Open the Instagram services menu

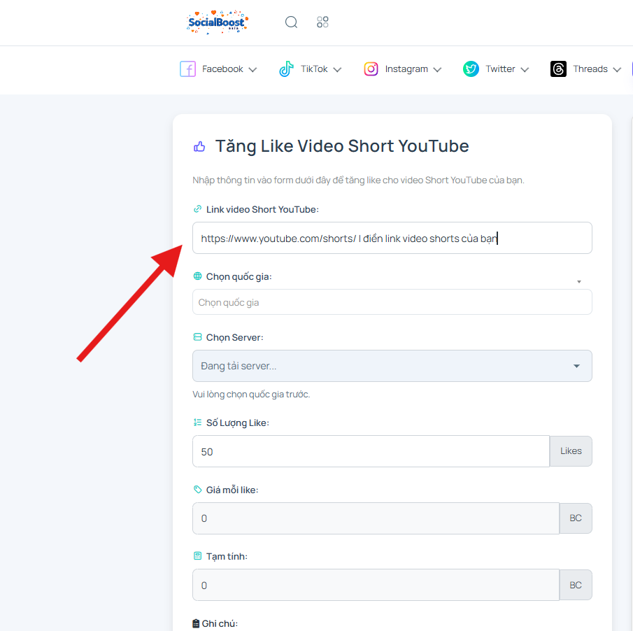402,69
